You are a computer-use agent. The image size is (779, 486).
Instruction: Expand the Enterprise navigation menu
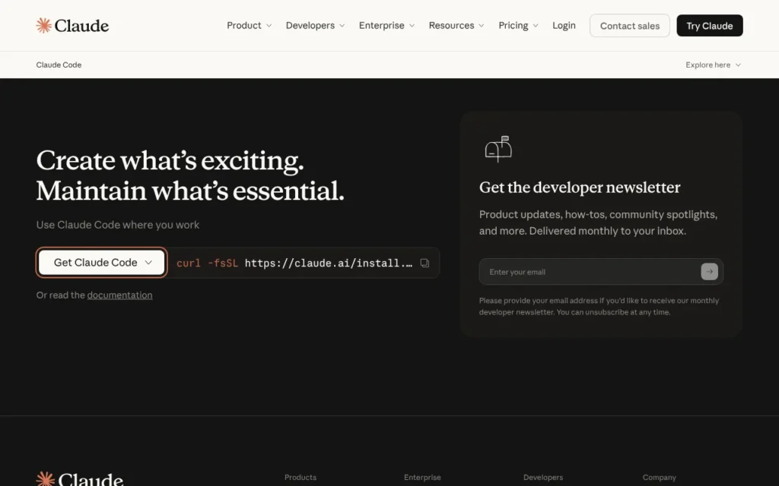click(386, 25)
